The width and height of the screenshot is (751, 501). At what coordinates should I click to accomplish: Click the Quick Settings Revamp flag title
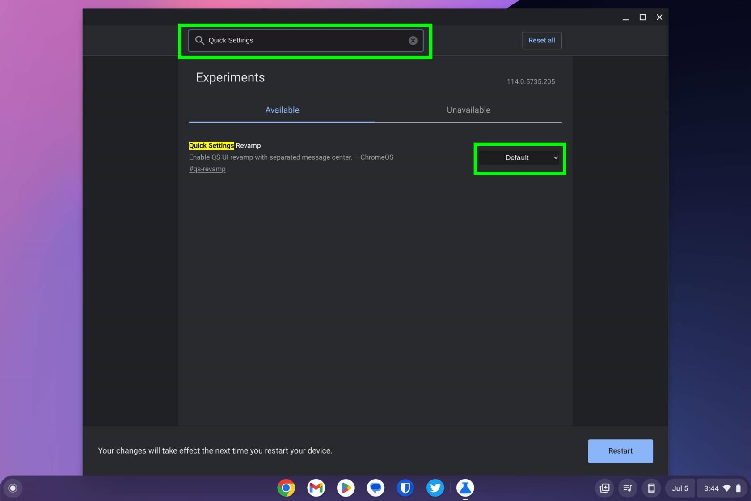pos(225,145)
